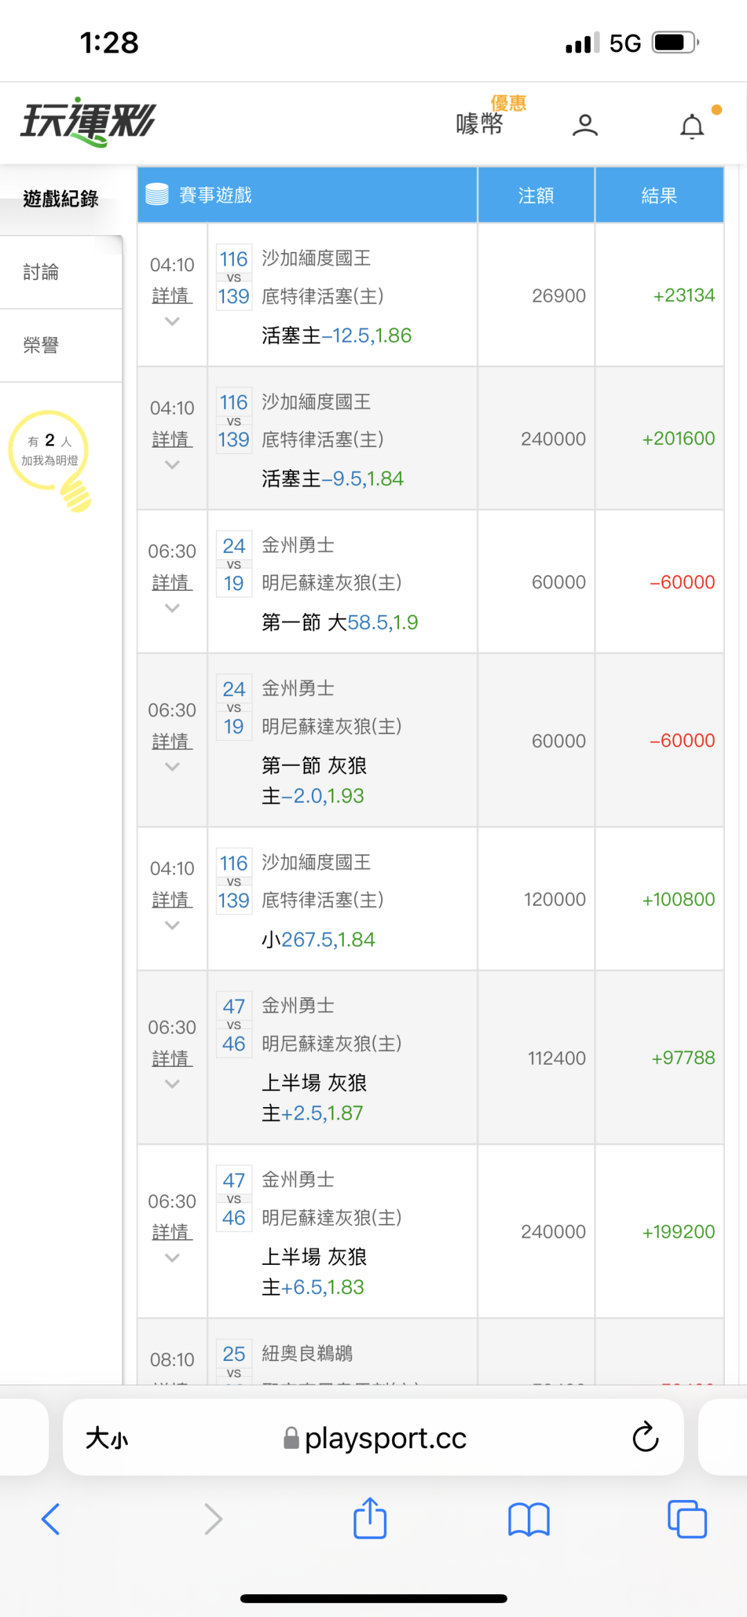This screenshot has width=747, height=1617.
Task: Reload the page in Safari
Action: click(645, 1437)
